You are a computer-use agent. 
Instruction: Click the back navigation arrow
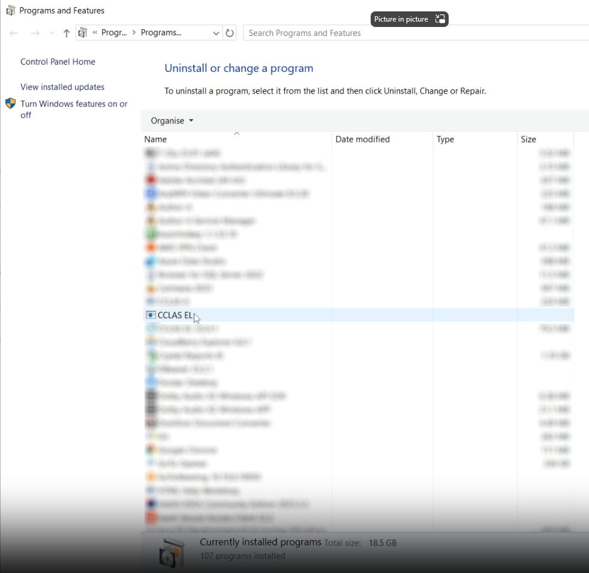click(14, 34)
